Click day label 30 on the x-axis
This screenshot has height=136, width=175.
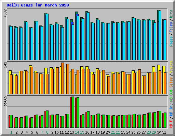click(x=159, y=132)
